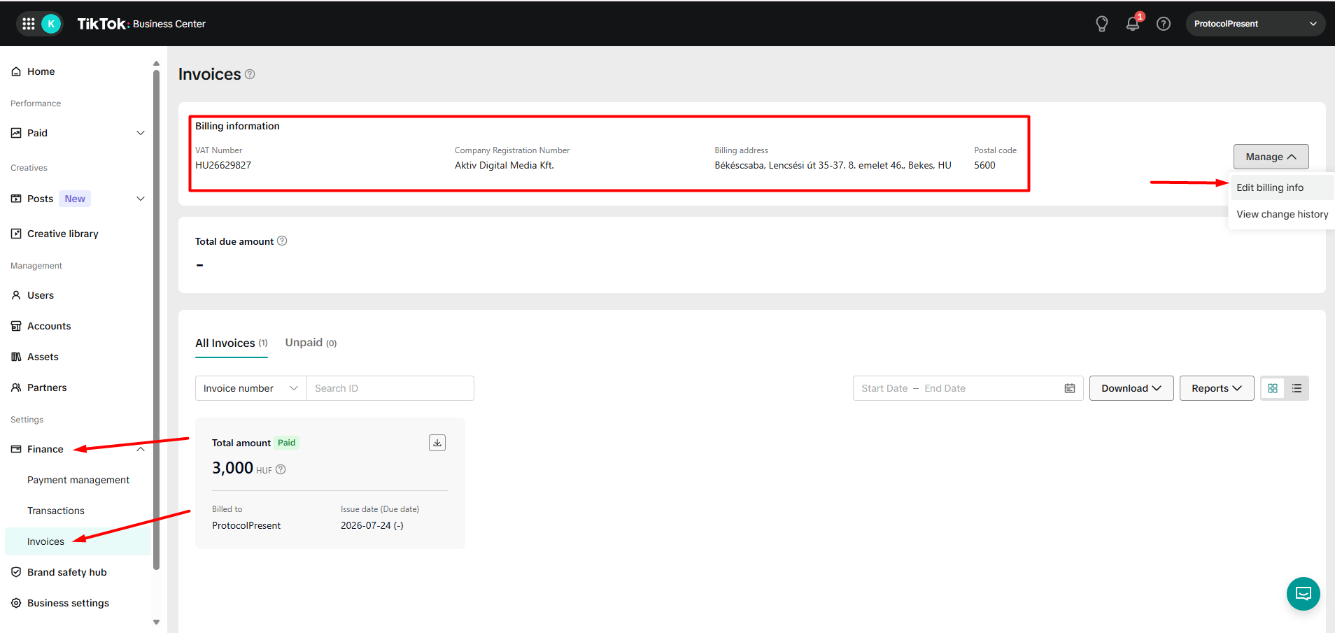
Task: Click the Paid status badge on invoice
Action: tap(287, 443)
